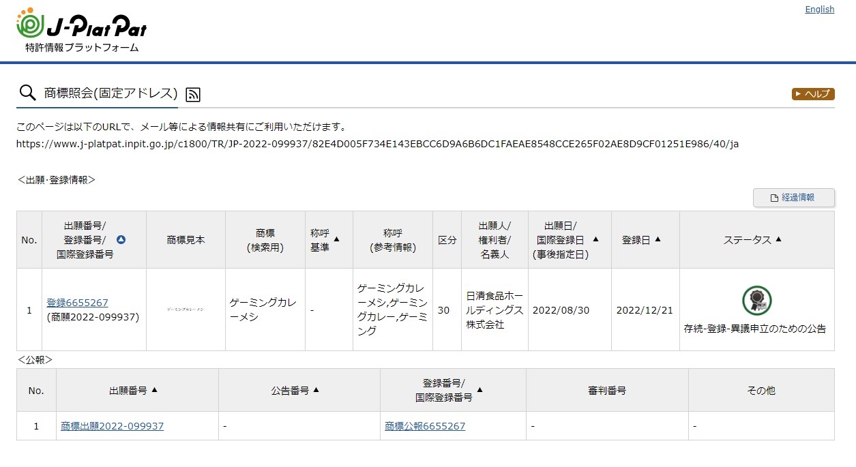Click the 商標見本 column header
Screen dimensions: 856x467
[186, 240]
